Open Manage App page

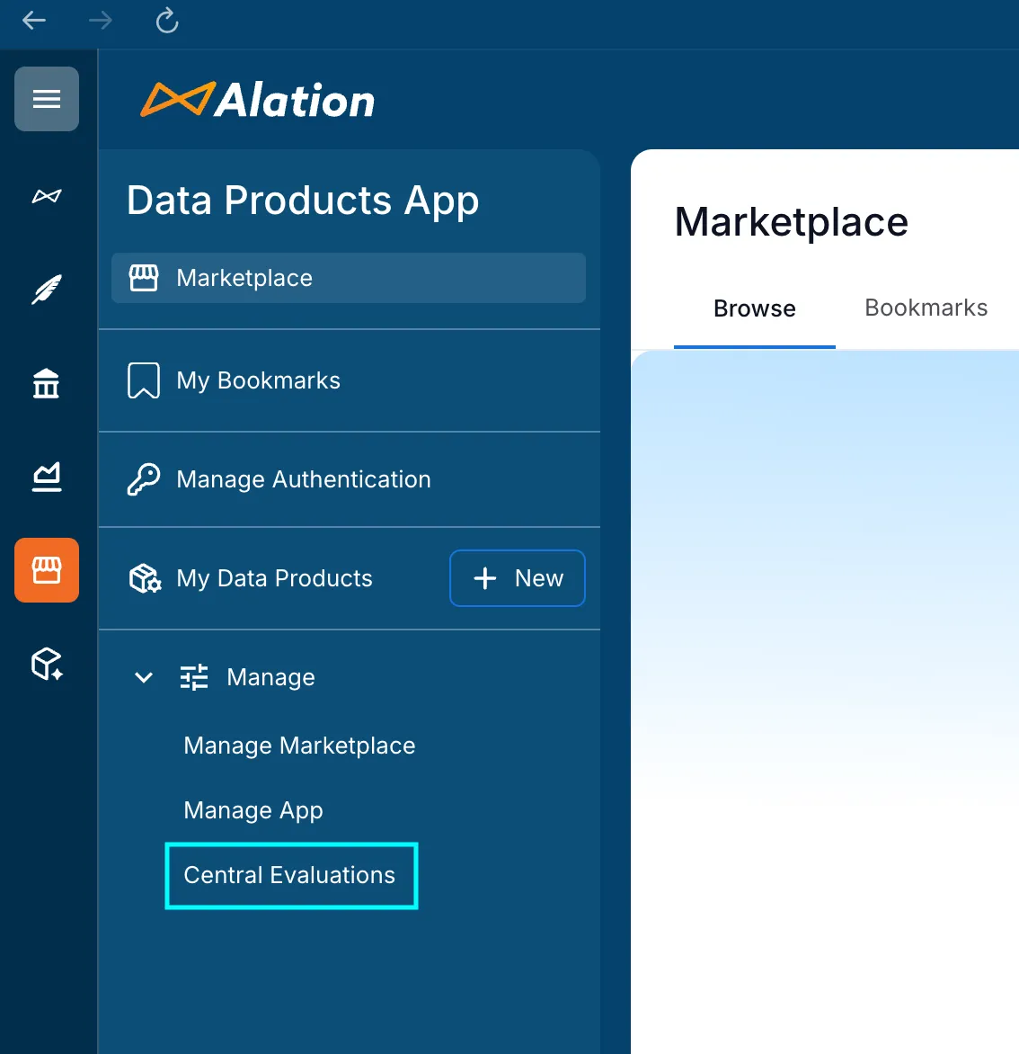coord(253,810)
